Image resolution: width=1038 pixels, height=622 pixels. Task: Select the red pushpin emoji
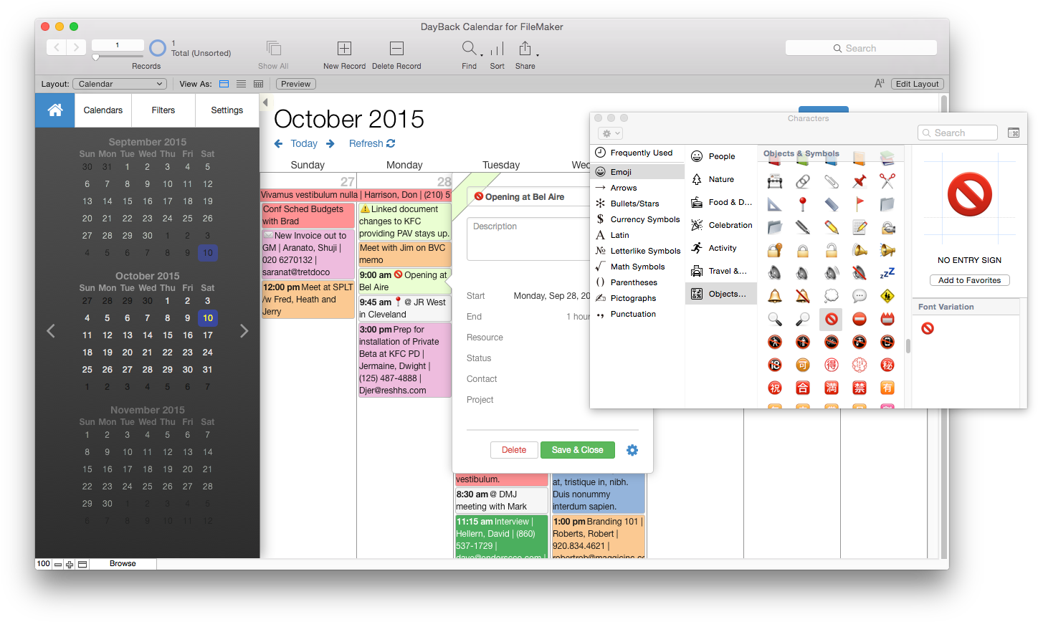click(x=860, y=181)
